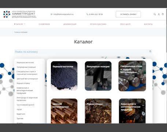
Task: Select Популярные позиции in the sidebar list
Action: click(26, 67)
